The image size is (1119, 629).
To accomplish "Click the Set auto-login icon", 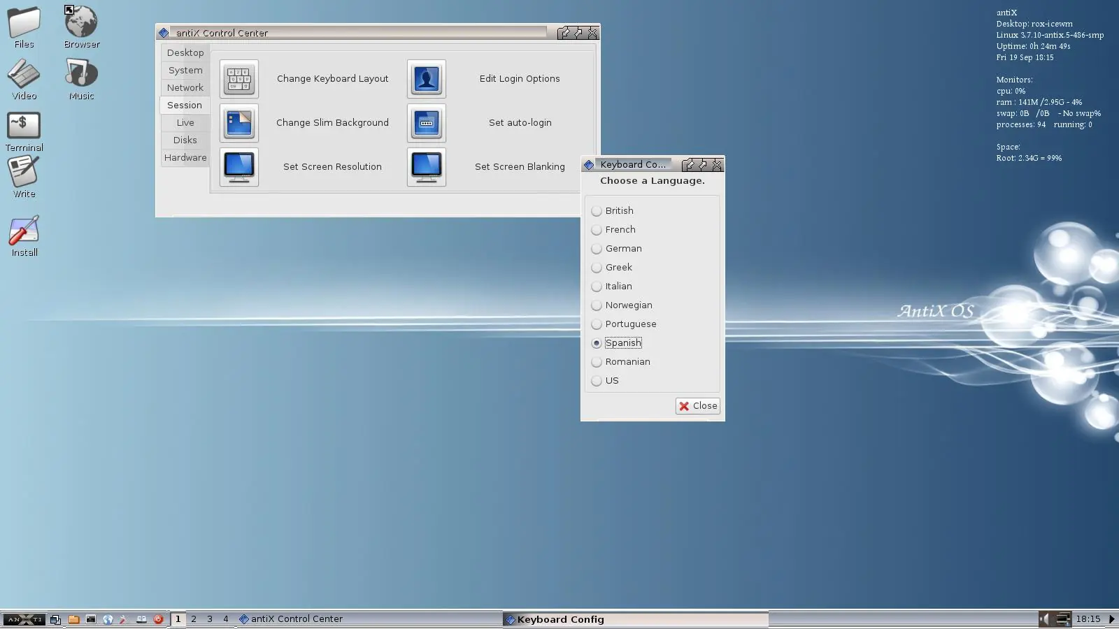I will pos(427,123).
